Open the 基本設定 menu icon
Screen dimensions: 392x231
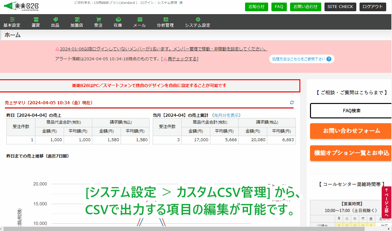coord(12,20)
